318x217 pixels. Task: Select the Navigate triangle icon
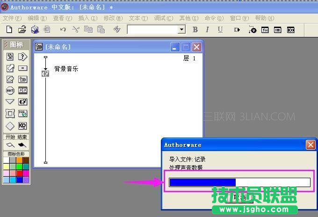pyautogui.click(x=10, y=101)
